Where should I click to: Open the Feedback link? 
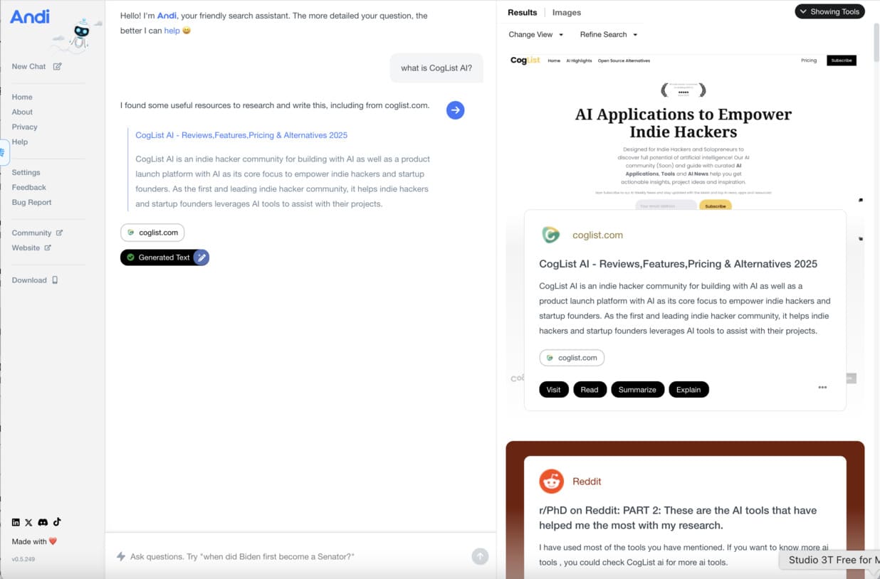click(x=28, y=187)
